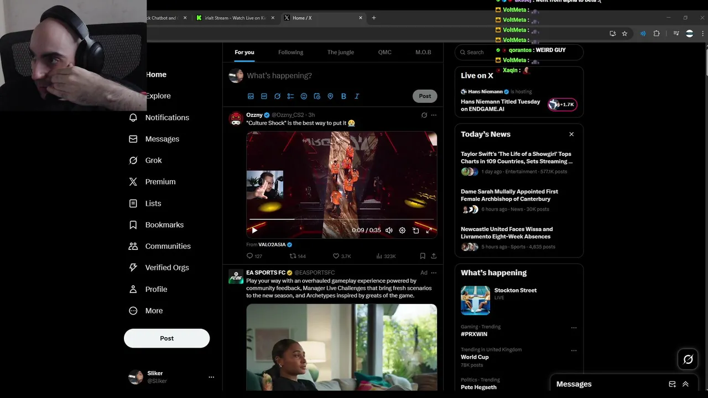Add media image icon in composer

pyautogui.click(x=251, y=96)
